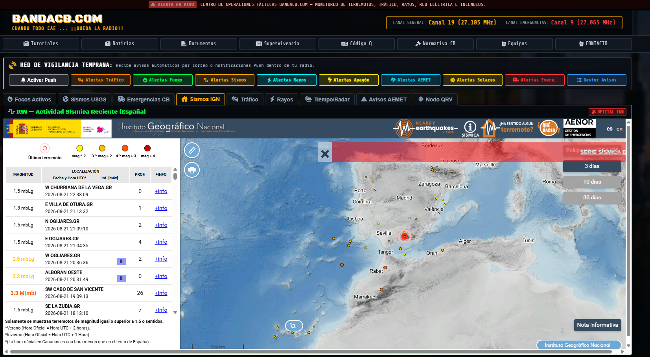Switch to the Emergencias CB tab
650x357 pixels.
click(144, 99)
